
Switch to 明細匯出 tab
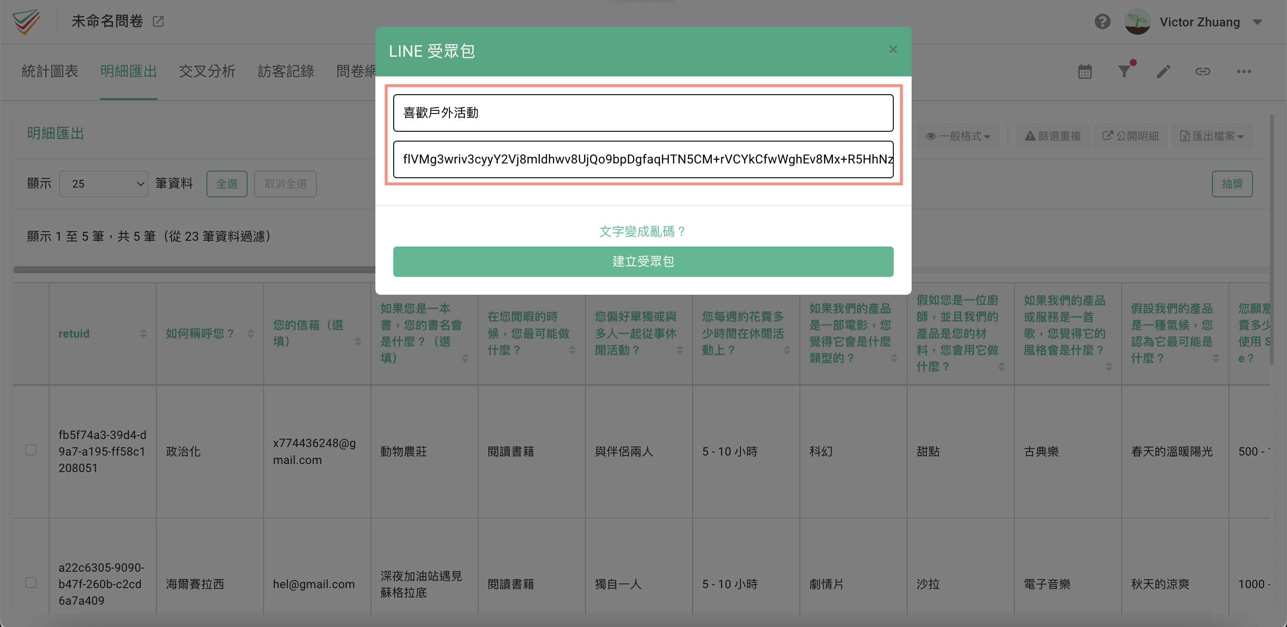(x=128, y=71)
